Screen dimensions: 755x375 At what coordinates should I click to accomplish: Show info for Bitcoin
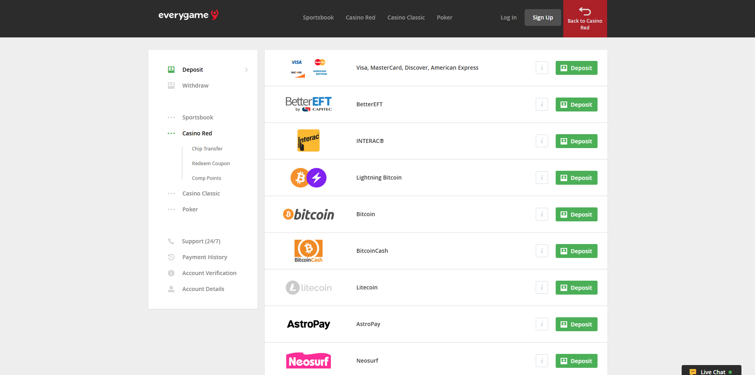pos(542,214)
